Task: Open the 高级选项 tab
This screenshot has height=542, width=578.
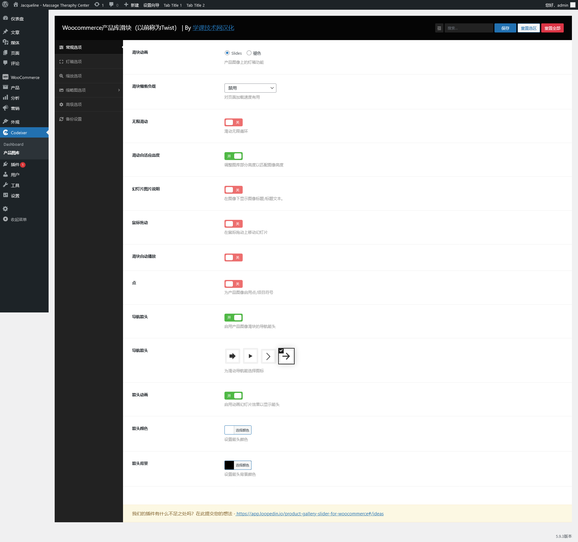Action: pos(74,104)
